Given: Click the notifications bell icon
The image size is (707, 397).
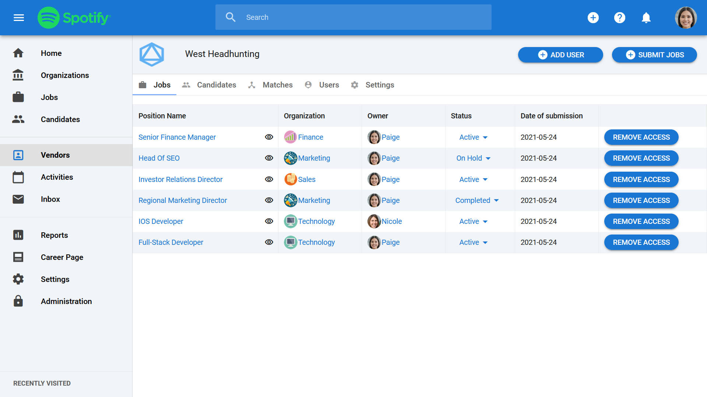Looking at the screenshot, I should pyautogui.click(x=646, y=18).
